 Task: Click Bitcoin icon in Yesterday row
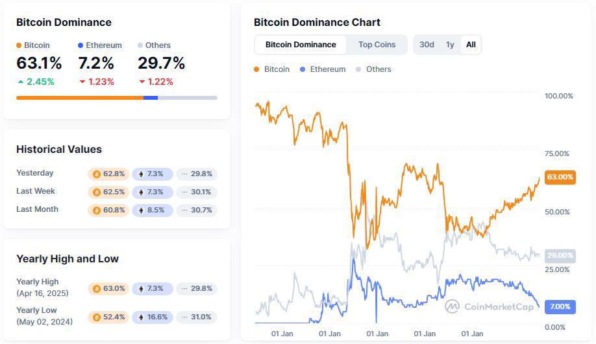pos(97,174)
